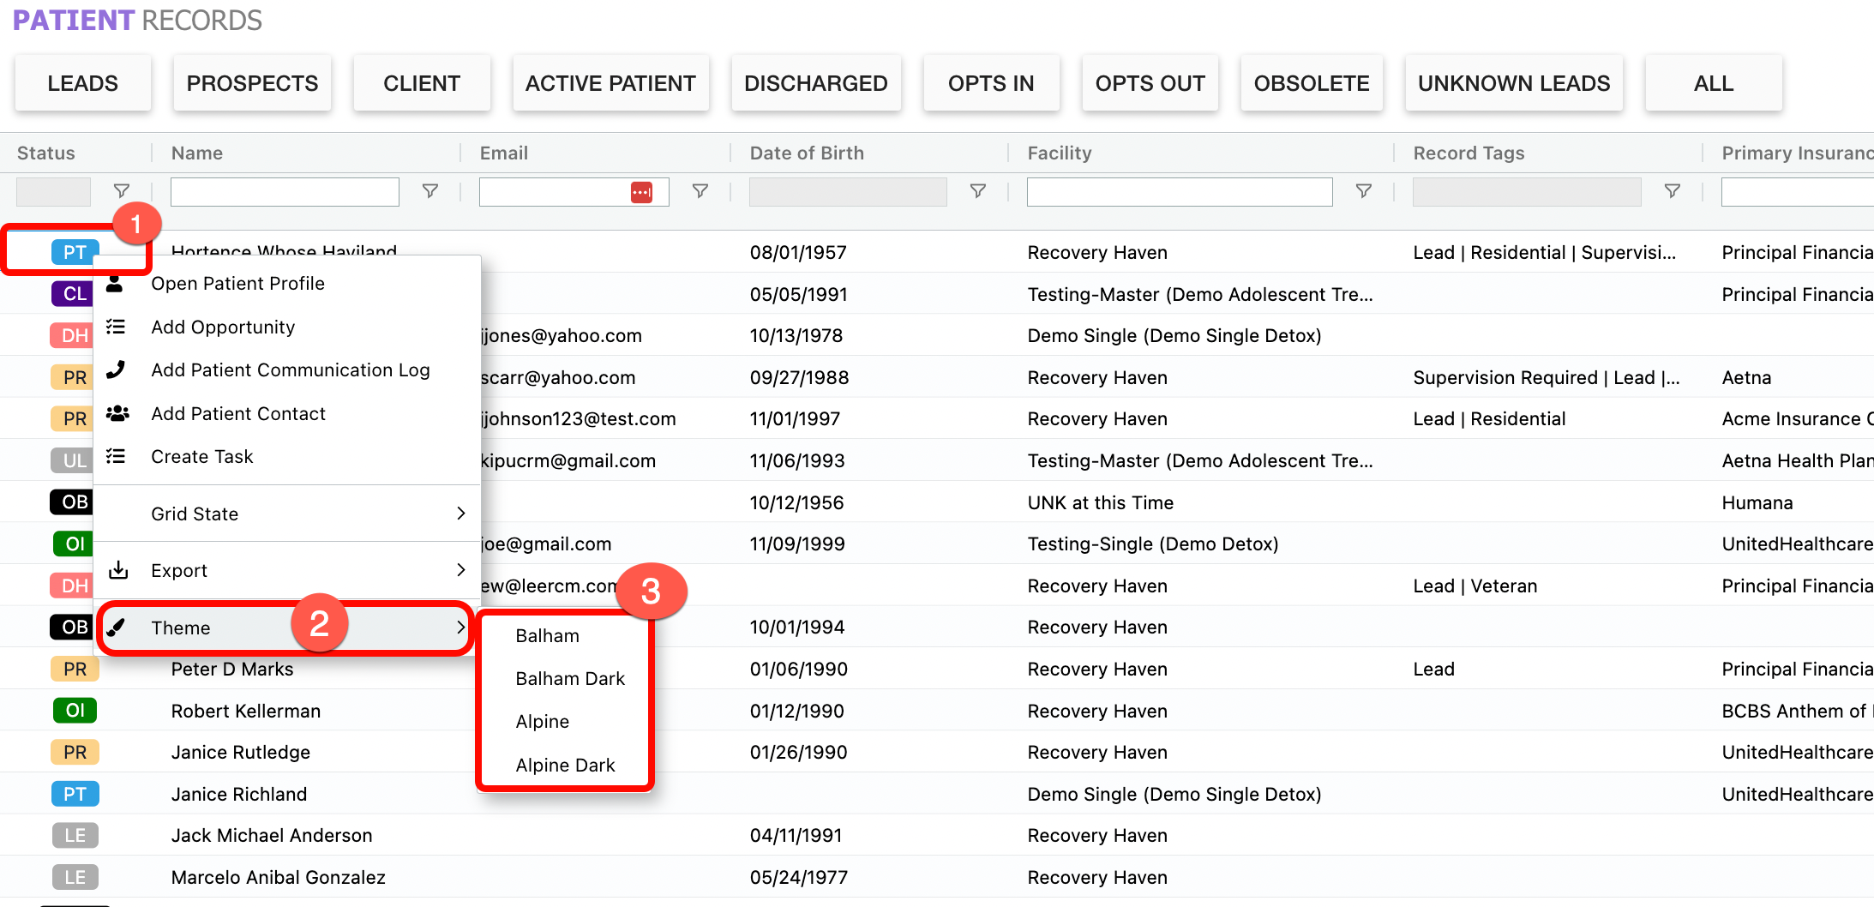Expand the Export submenu
Viewport: 1874px width, 907px height.
click(x=287, y=571)
